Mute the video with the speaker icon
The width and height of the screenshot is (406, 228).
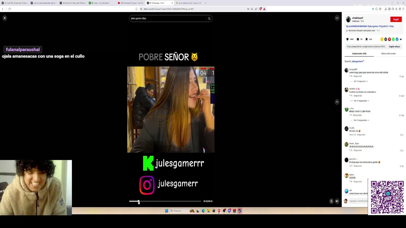pyautogui.click(x=337, y=201)
